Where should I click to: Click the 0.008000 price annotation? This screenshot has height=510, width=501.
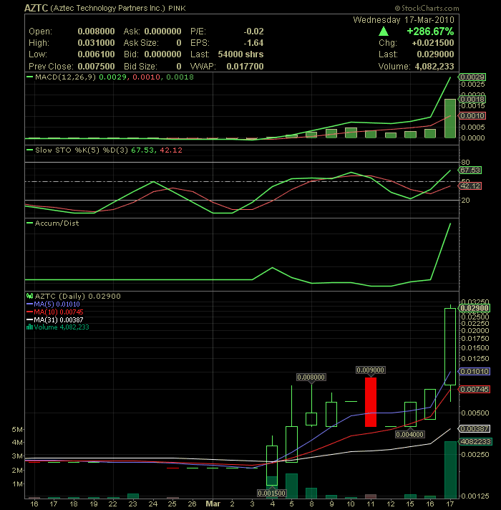pos(311,377)
